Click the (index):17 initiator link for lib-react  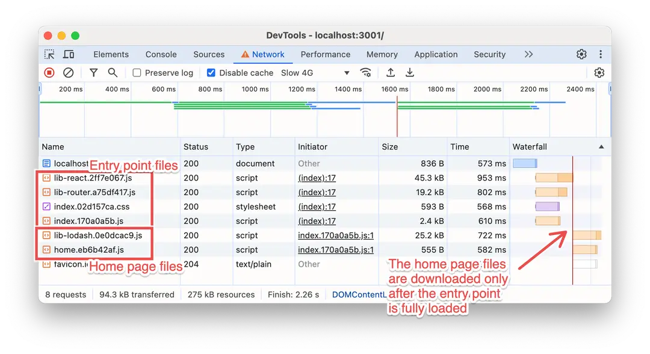tap(317, 178)
